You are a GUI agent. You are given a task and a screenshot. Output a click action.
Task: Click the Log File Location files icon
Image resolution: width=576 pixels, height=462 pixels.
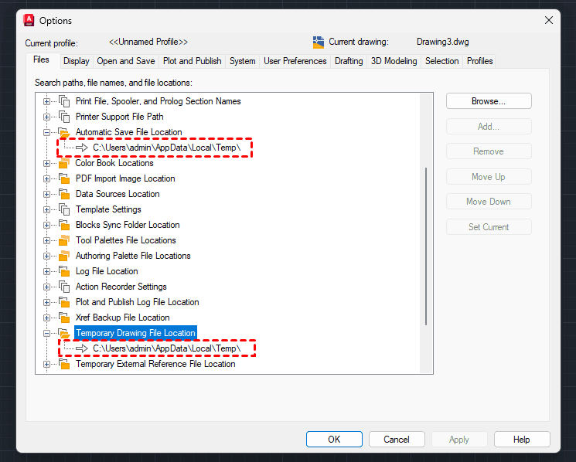(x=64, y=271)
